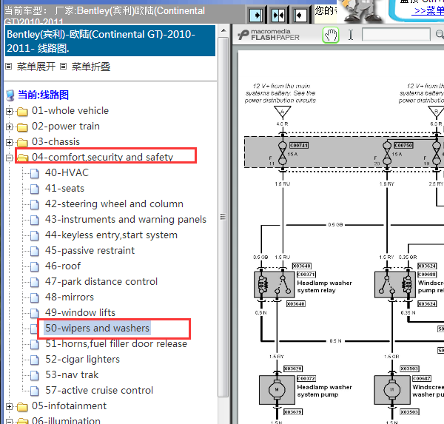Image resolution: width=444 pixels, height=424 pixels.
Task: Collapse the 06-illumination folder
Action: tap(9, 422)
